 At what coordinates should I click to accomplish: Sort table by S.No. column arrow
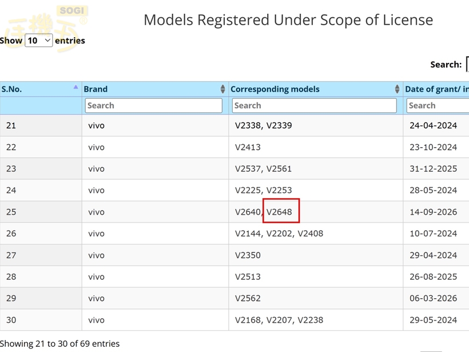coord(75,87)
